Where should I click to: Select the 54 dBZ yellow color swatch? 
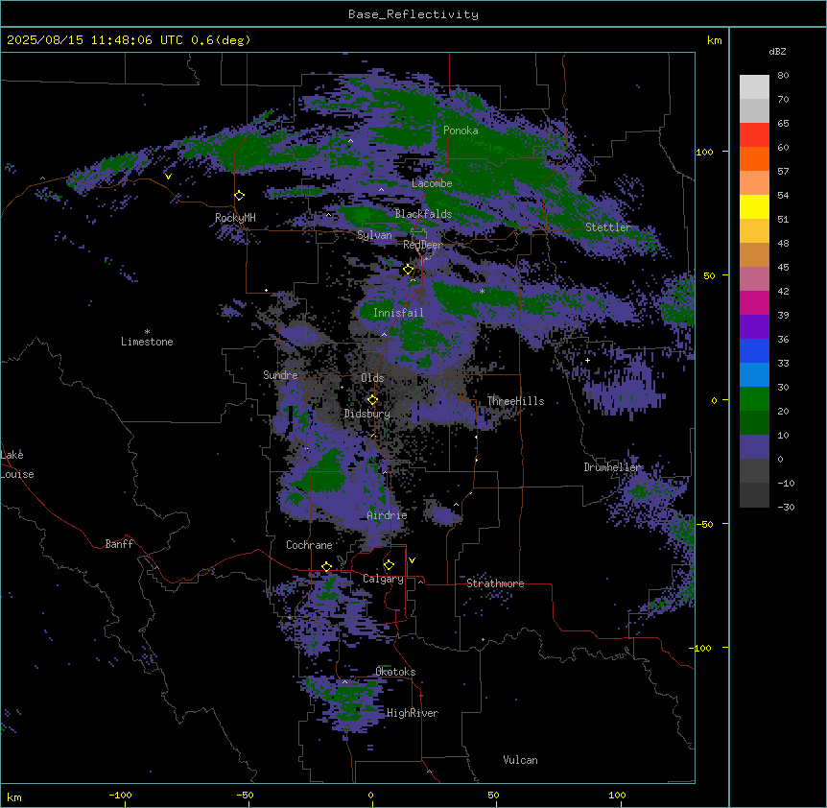(x=754, y=206)
